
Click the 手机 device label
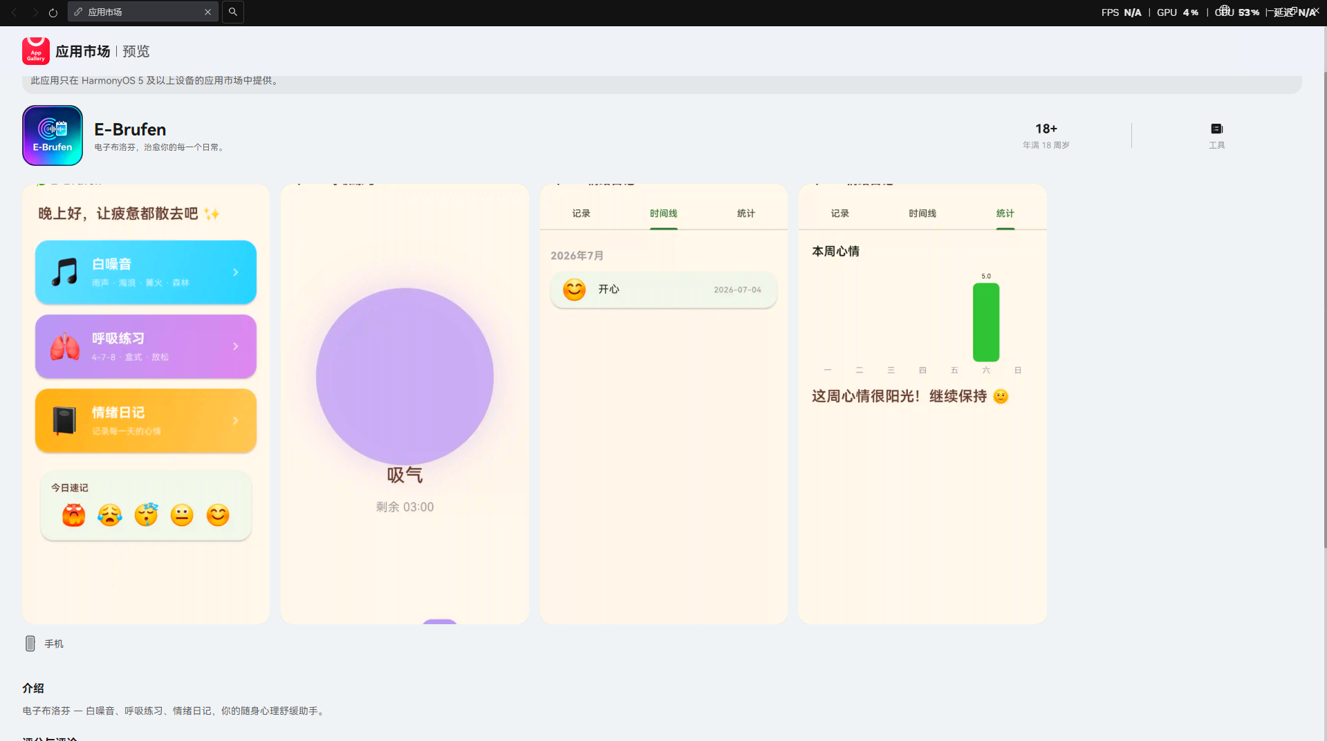pyautogui.click(x=54, y=644)
